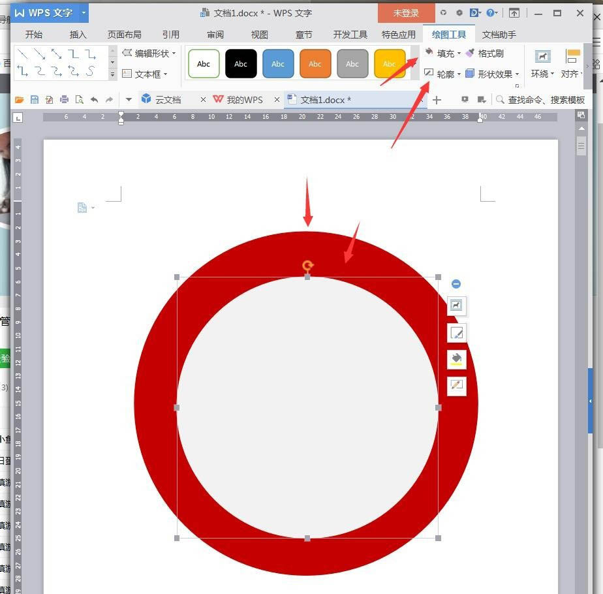Open the help question mark icon
Image resolution: width=603 pixels, height=594 pixels.
tap(491, 13)
